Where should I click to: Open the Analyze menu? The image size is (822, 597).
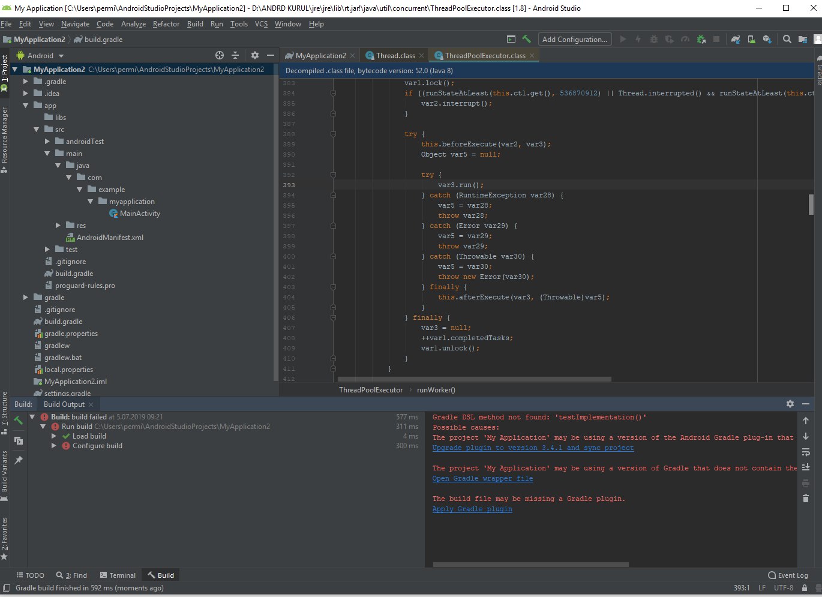133,24
